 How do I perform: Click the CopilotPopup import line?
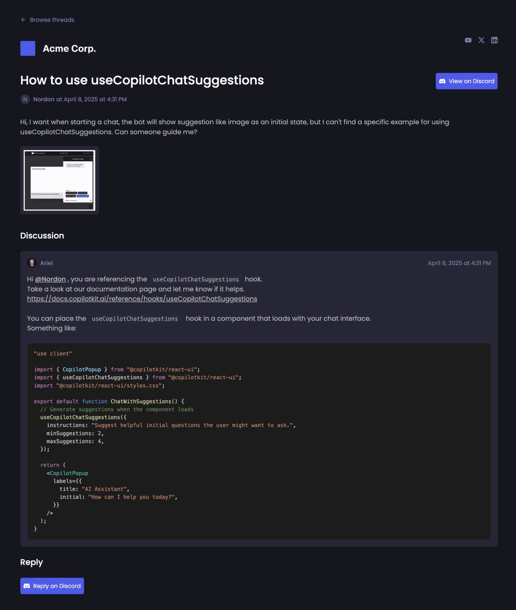click(x=117, y=370)
